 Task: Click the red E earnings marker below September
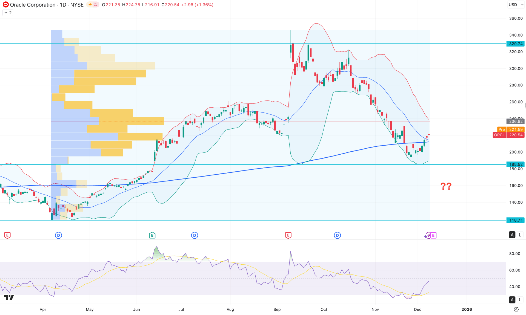(288, 235)
